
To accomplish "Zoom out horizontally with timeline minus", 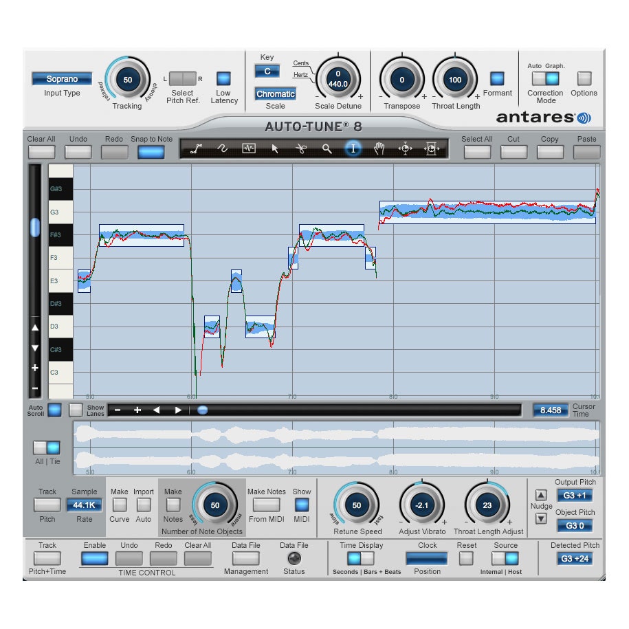I will (118, 410).
